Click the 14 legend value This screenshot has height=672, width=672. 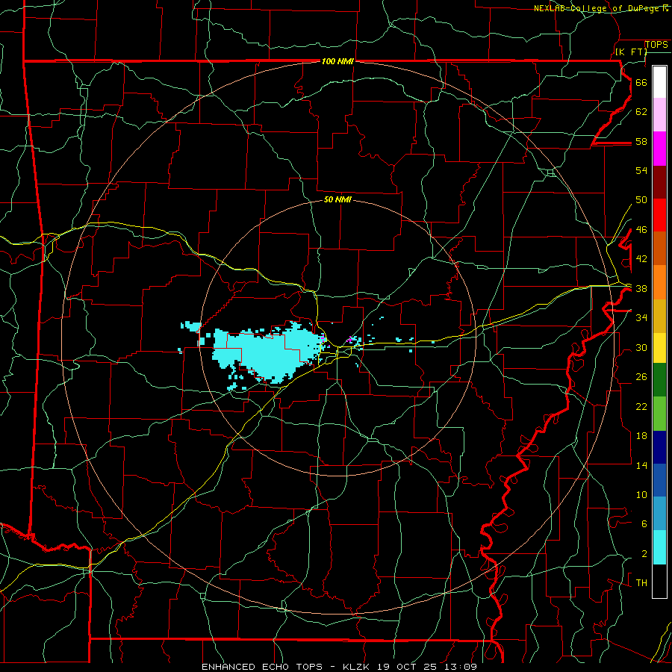coord(641,465)
